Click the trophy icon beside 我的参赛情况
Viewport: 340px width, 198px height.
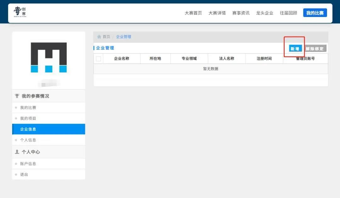click(x=17, y=96)
